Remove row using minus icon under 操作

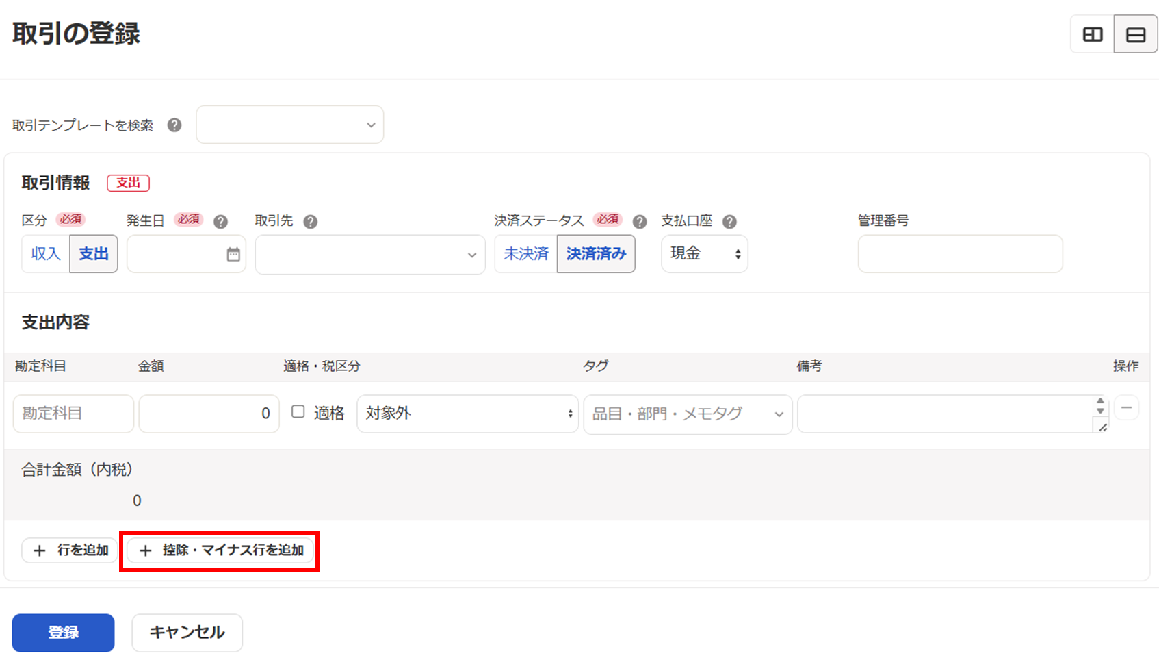1126,408
